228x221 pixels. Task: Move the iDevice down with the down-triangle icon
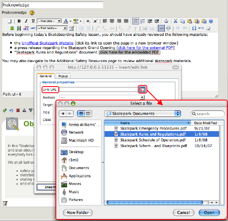coord(31,110)
